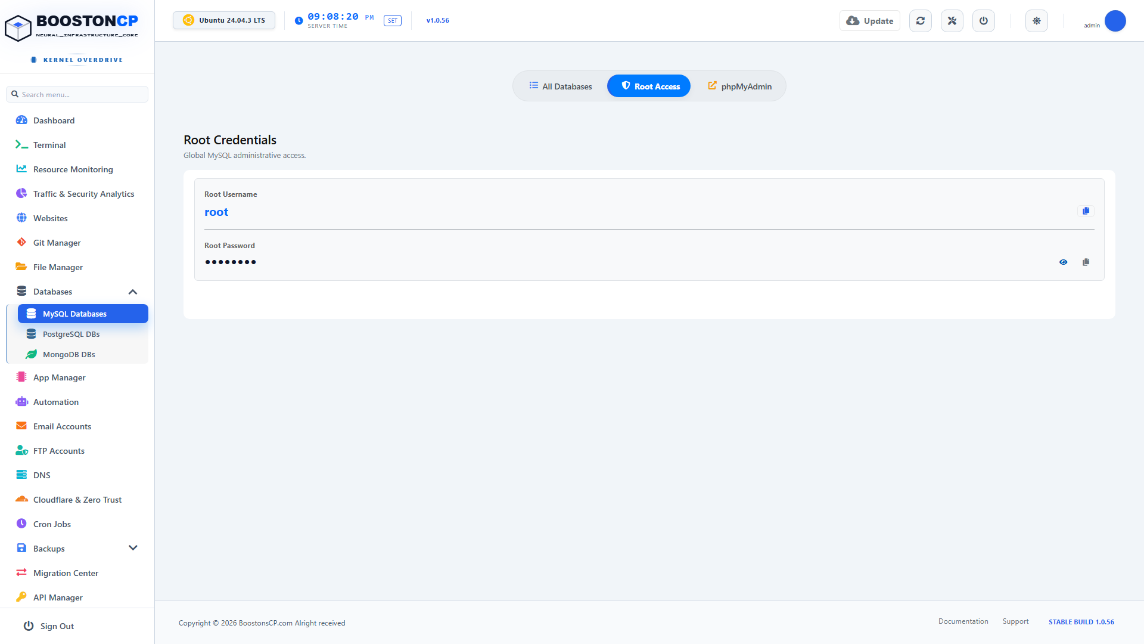1144x644 pixels.
Task: Focus the Search menu input field
Action: click(77, 94)
